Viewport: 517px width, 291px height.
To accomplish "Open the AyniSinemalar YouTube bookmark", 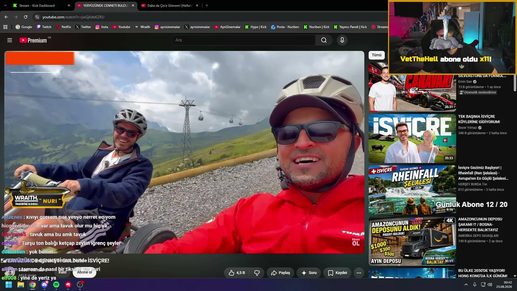I will 227,27.
